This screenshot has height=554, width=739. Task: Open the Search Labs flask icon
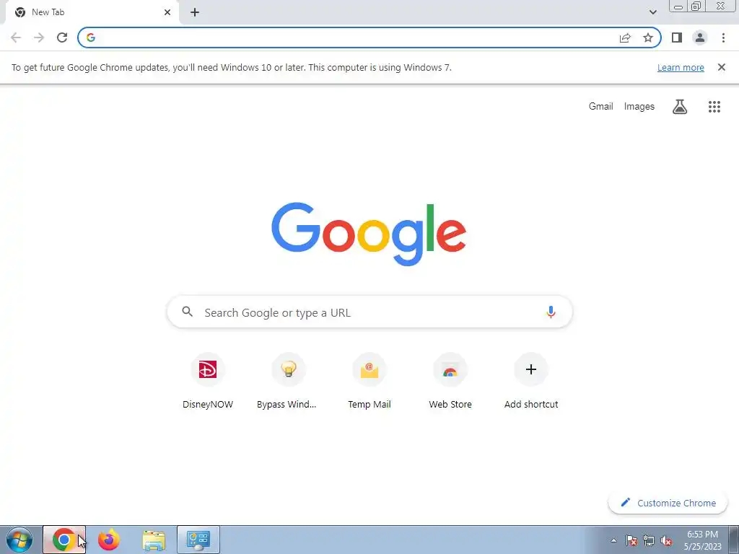680,107
